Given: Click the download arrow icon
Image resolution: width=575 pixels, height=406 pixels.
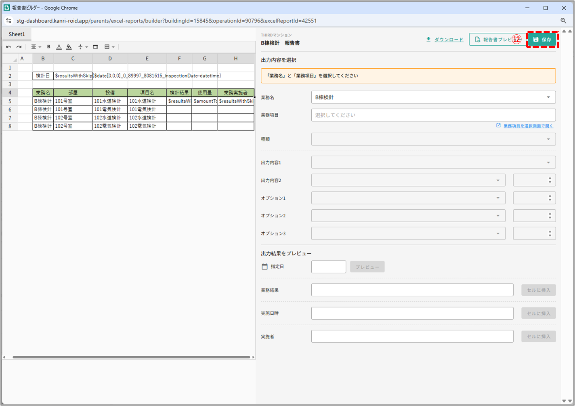Looking at the screenshot, I should (x=428, y=39).
